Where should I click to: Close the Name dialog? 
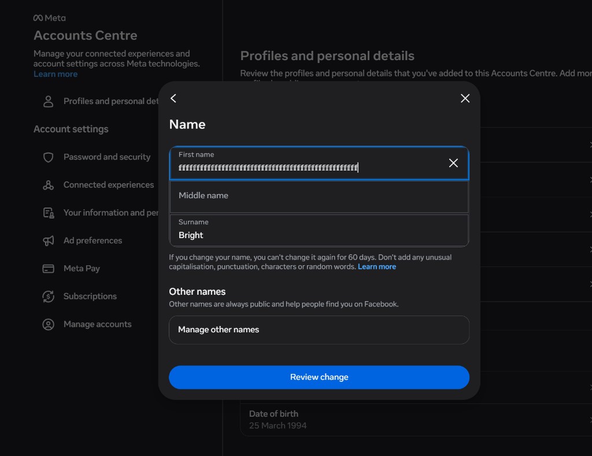pos(465,98)
